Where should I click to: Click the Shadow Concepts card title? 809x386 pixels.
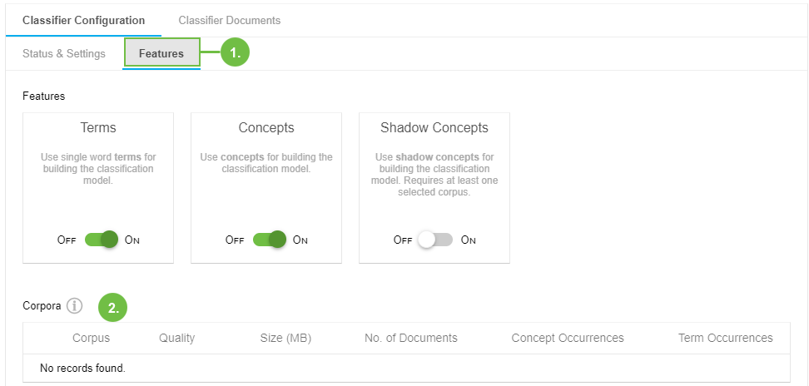pyautogui.click(x=434, y=128)
